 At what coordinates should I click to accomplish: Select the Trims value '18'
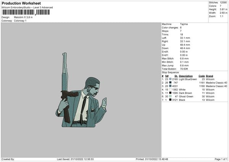coord(181,34)
